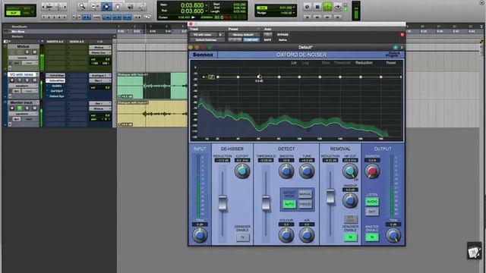Open Mixbus track output selector dropdown
The image size is (486, 273).
click(x=100, y=52)
